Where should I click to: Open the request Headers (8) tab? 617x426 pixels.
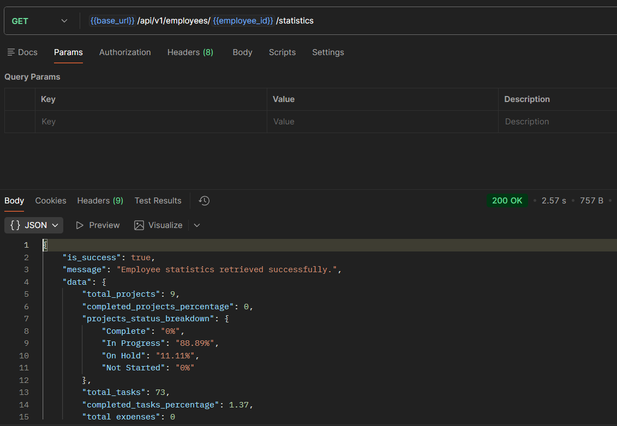pos(190,52)
